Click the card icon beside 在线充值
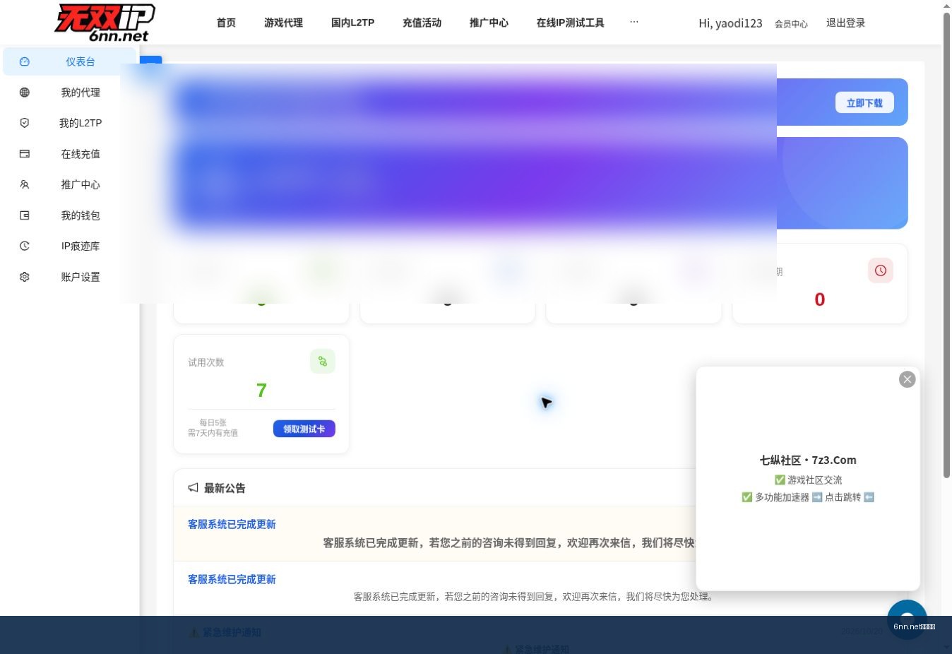This screenshot has height=654, width=952. 25,154
